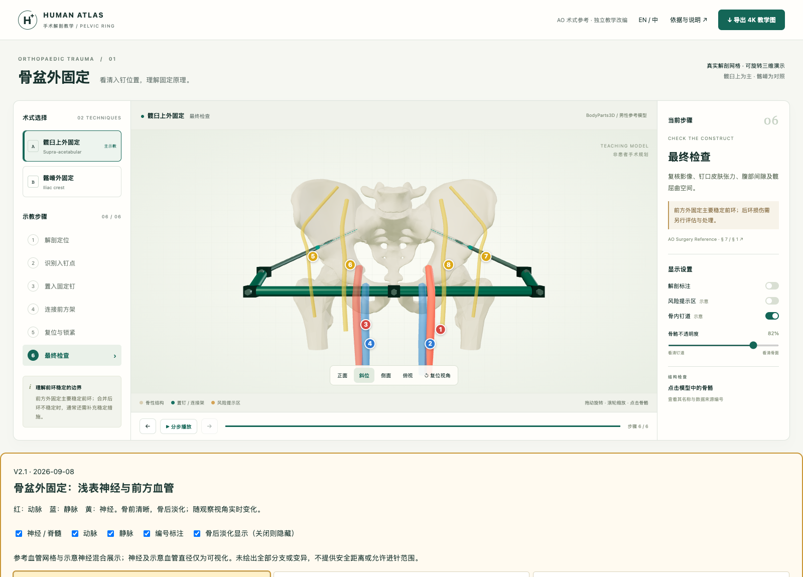Select the 正面 view tab

(x=342, y=375)
